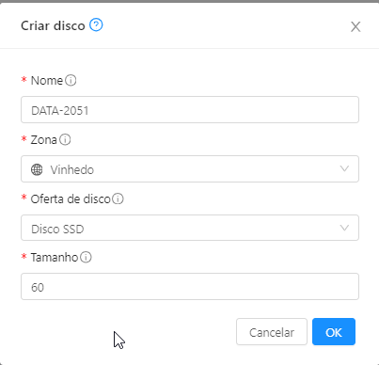Click the Tamanho field label

[55, 258]
